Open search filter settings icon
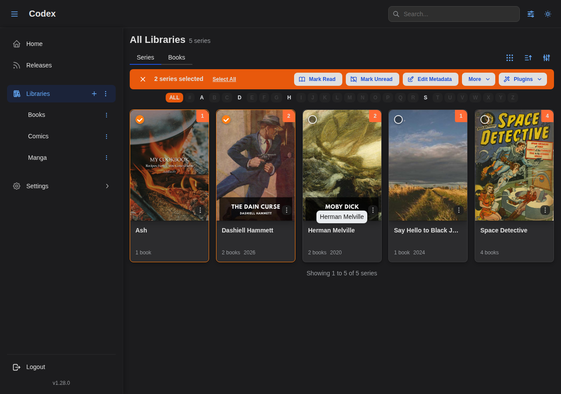Screen dimensions: 561x394 [531, 14]
